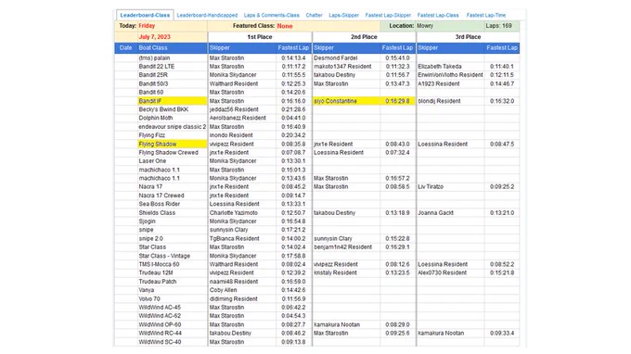Screen dimensions: 631x354
Task: Click the 3rd Place heading
Action: point(468,37)
